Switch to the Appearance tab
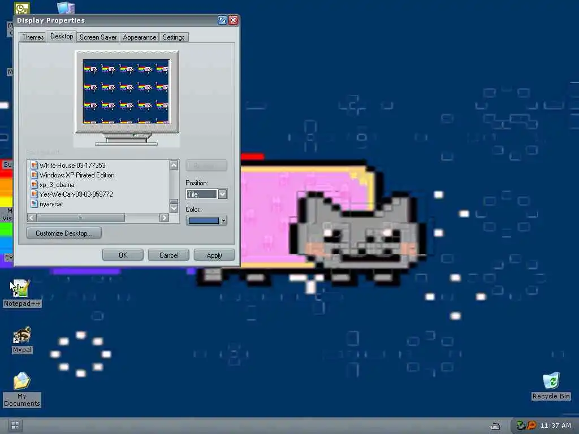The image size is (579, 434). click(x=140, y=37)
